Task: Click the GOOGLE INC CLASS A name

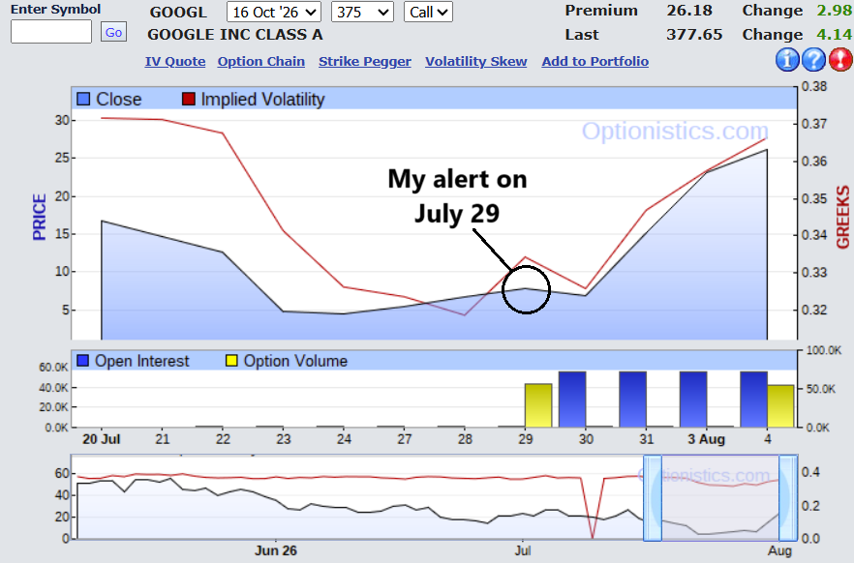Action: click(235, 34)
